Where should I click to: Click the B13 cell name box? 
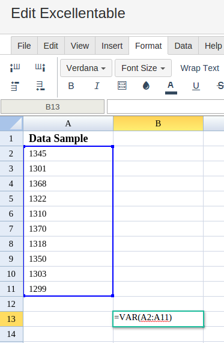pyautogui.click(x=52, y=107)
